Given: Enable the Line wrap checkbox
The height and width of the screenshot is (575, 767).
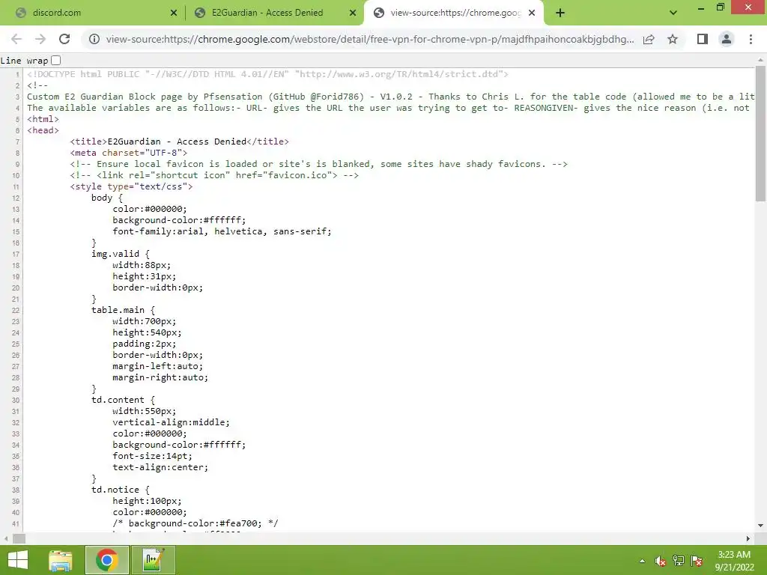Looking at the screenshot, I should 55,60.
